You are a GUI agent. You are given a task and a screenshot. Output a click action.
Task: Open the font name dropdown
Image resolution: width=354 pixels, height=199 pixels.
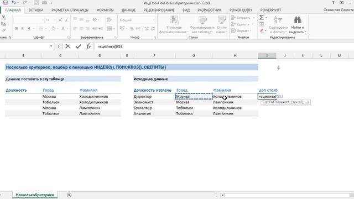coord(43,20)
